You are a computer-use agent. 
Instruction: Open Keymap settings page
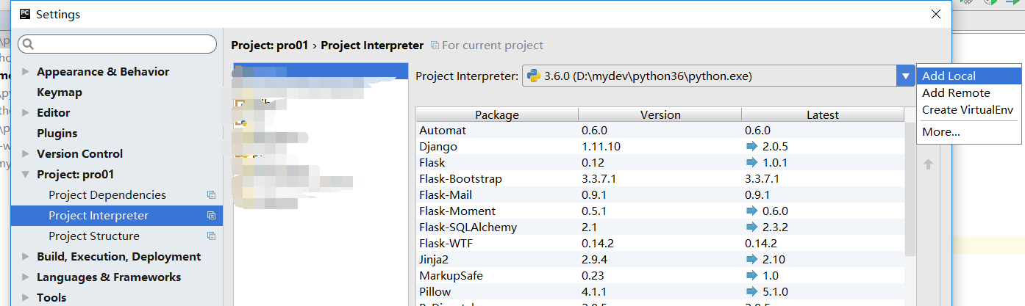coord(60,92)
